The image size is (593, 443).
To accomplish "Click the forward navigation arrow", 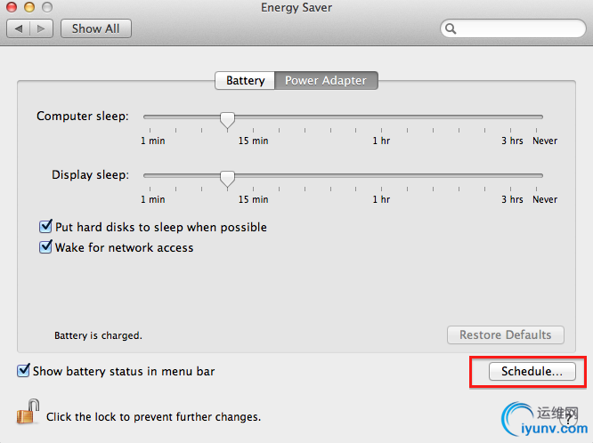I will point(41,28).
